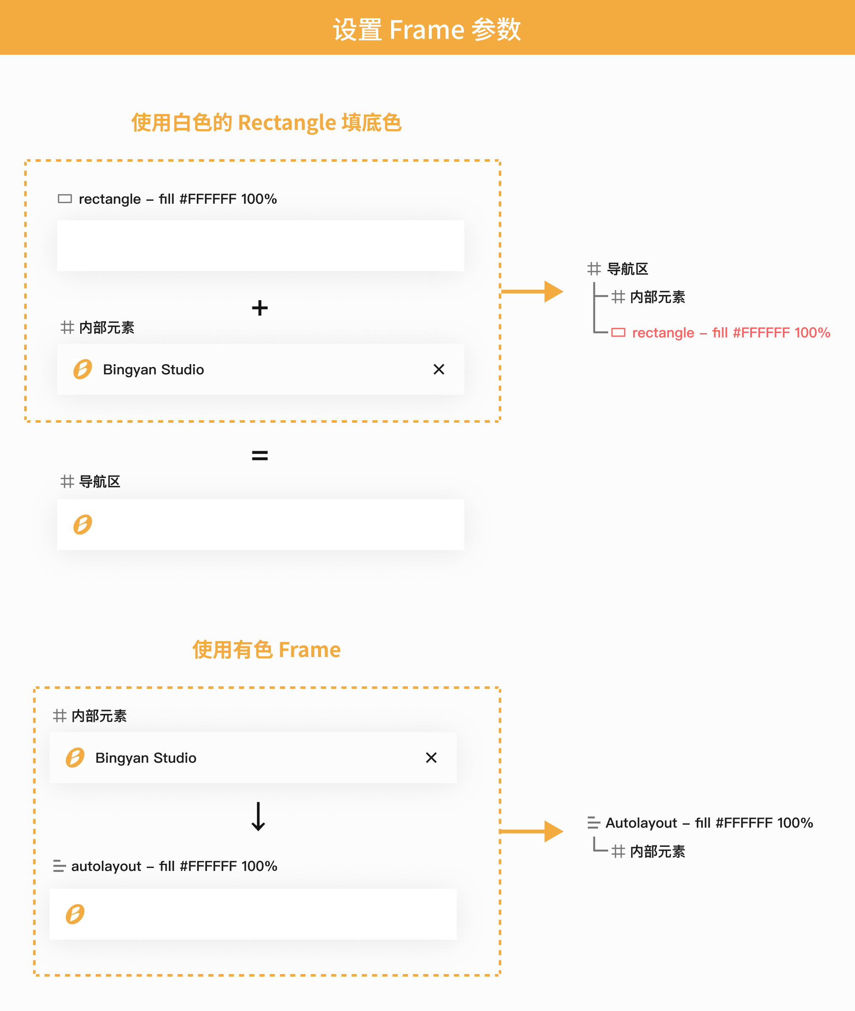Click the Bingyan logo in the 导航区 bar
The height and width of the screenshot is (1011, 855).
[x=83, y=525]
